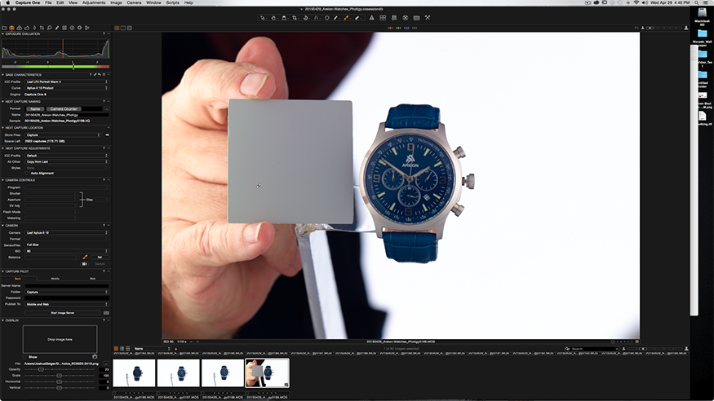Select the Apply Adjustments brush tool
Screen dimensions: 714x401
tap(357, 18)
